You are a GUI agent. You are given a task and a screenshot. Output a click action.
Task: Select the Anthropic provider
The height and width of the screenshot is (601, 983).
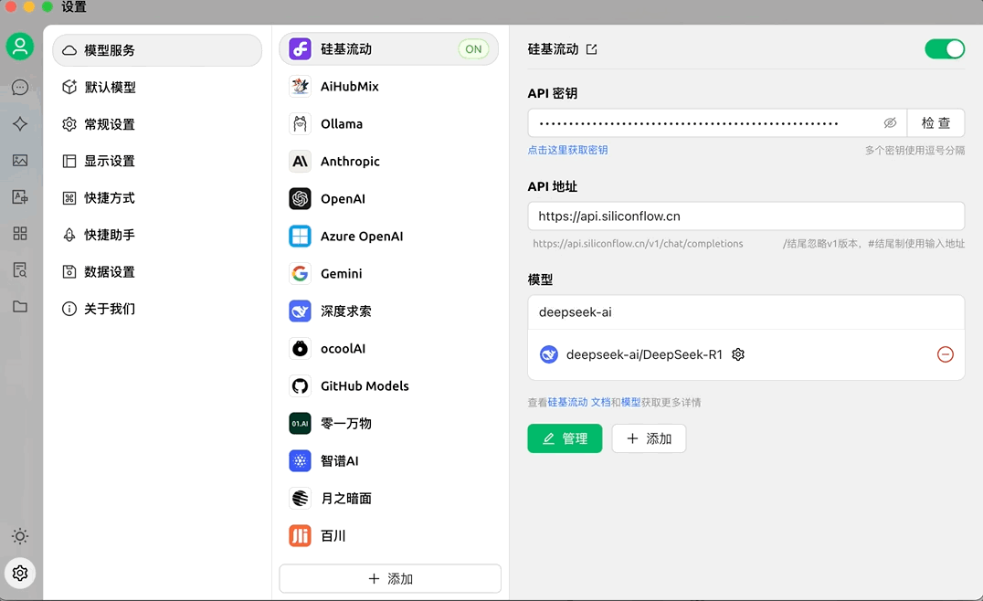[x=350, y=162]
